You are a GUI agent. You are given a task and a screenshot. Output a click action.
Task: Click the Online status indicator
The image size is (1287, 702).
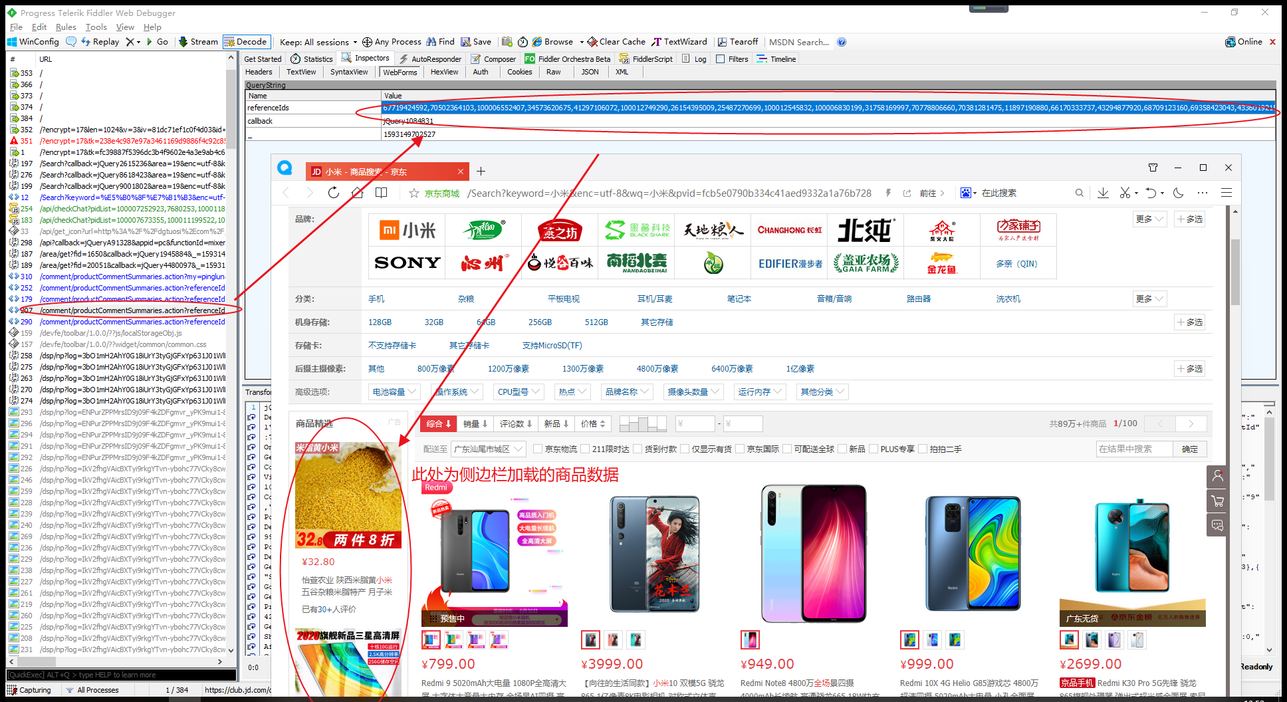[x=1244, y=41]
